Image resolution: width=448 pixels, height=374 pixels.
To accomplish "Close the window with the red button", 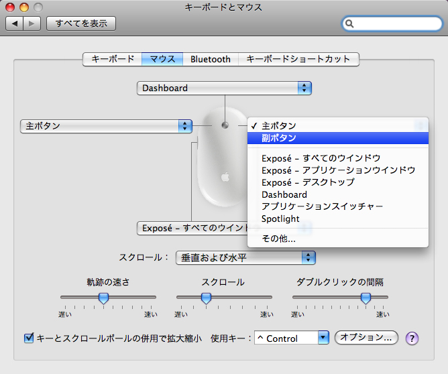I will 10,7.
